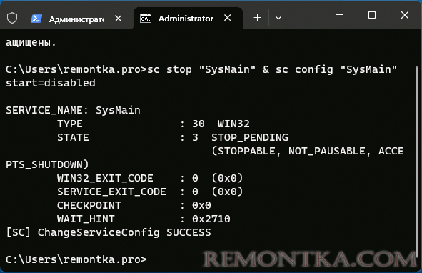Click the 'sc stop "SysMain"' command text
The width and height of the screenshot is (422, 273).
[x=201, y=69]
